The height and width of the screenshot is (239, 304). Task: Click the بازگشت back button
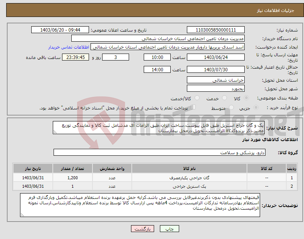click(143, 229)
